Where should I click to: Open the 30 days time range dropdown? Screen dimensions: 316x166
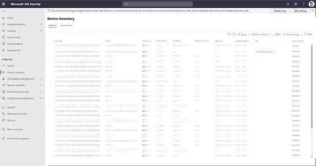coord(244,35)
